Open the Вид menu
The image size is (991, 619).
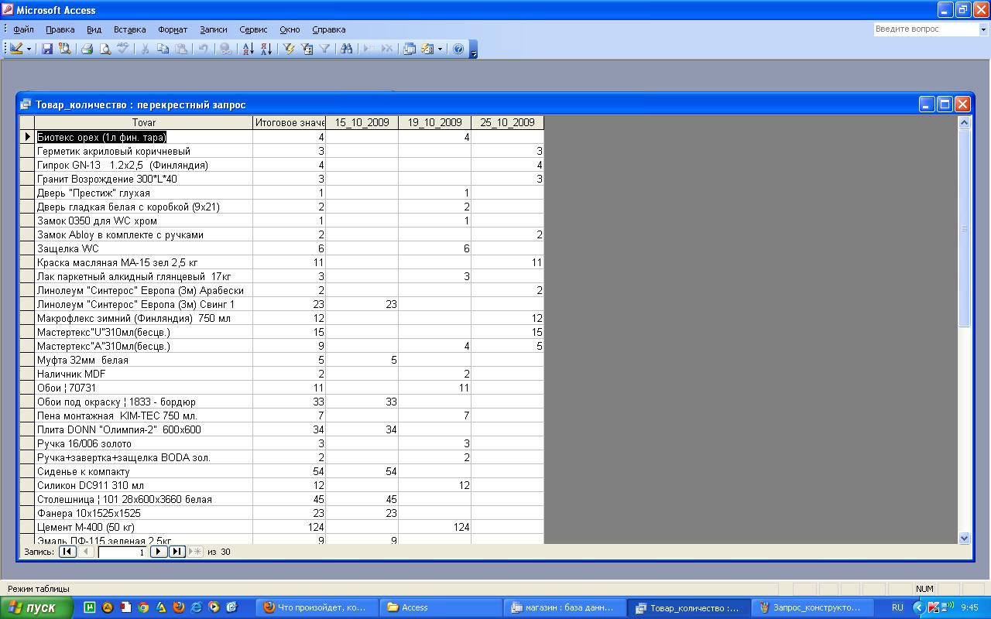click(x=94, y=29)
